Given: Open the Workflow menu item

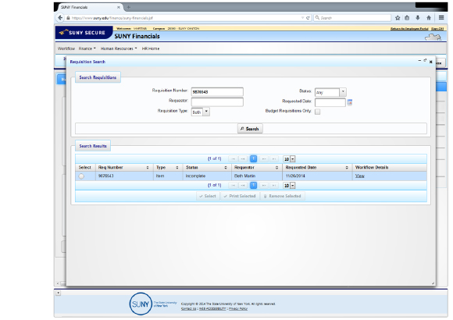Looking at the screenshot, I should pos(66,48).
